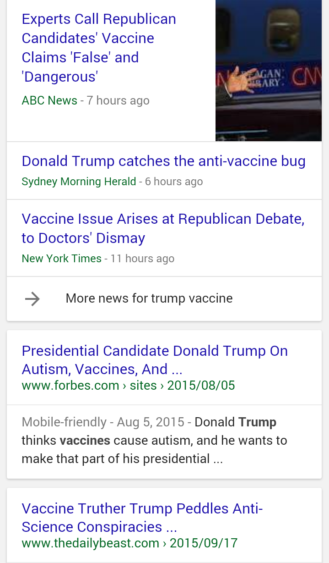
Task: Open the ABC News vaccine claims headline
Action: point(99,48)
